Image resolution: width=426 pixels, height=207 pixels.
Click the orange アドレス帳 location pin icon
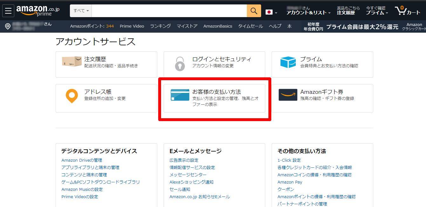(x=72, y=96)
